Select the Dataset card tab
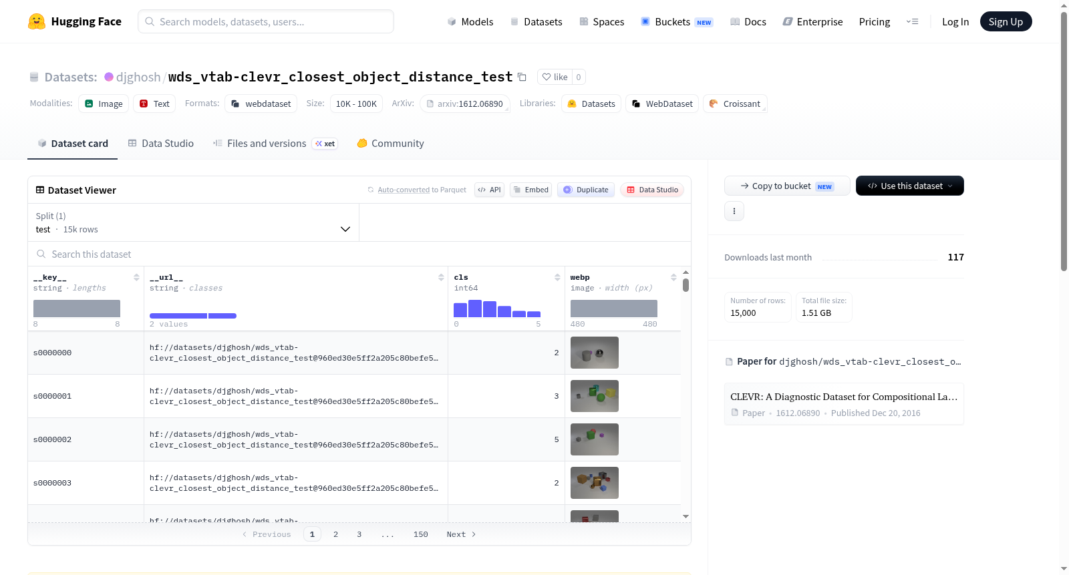 (72, 143)
